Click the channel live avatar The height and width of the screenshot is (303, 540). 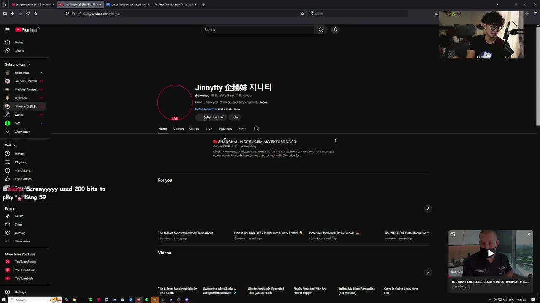click(175, 103)
